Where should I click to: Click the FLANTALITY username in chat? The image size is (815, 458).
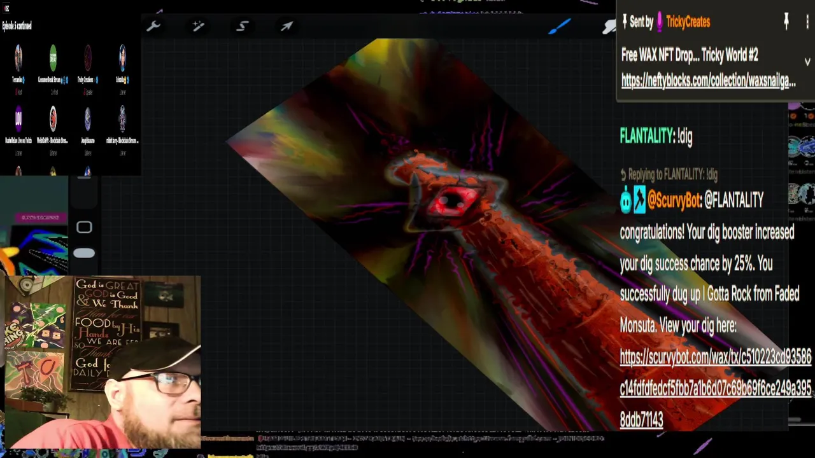[x=646, y=136]
